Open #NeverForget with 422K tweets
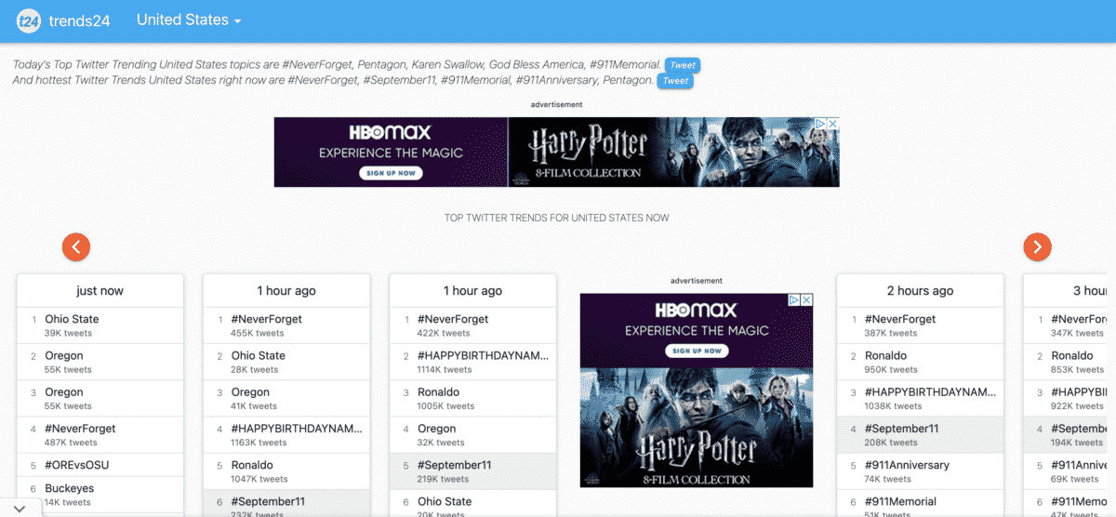Screen dimensions: 1116x517 453,319
